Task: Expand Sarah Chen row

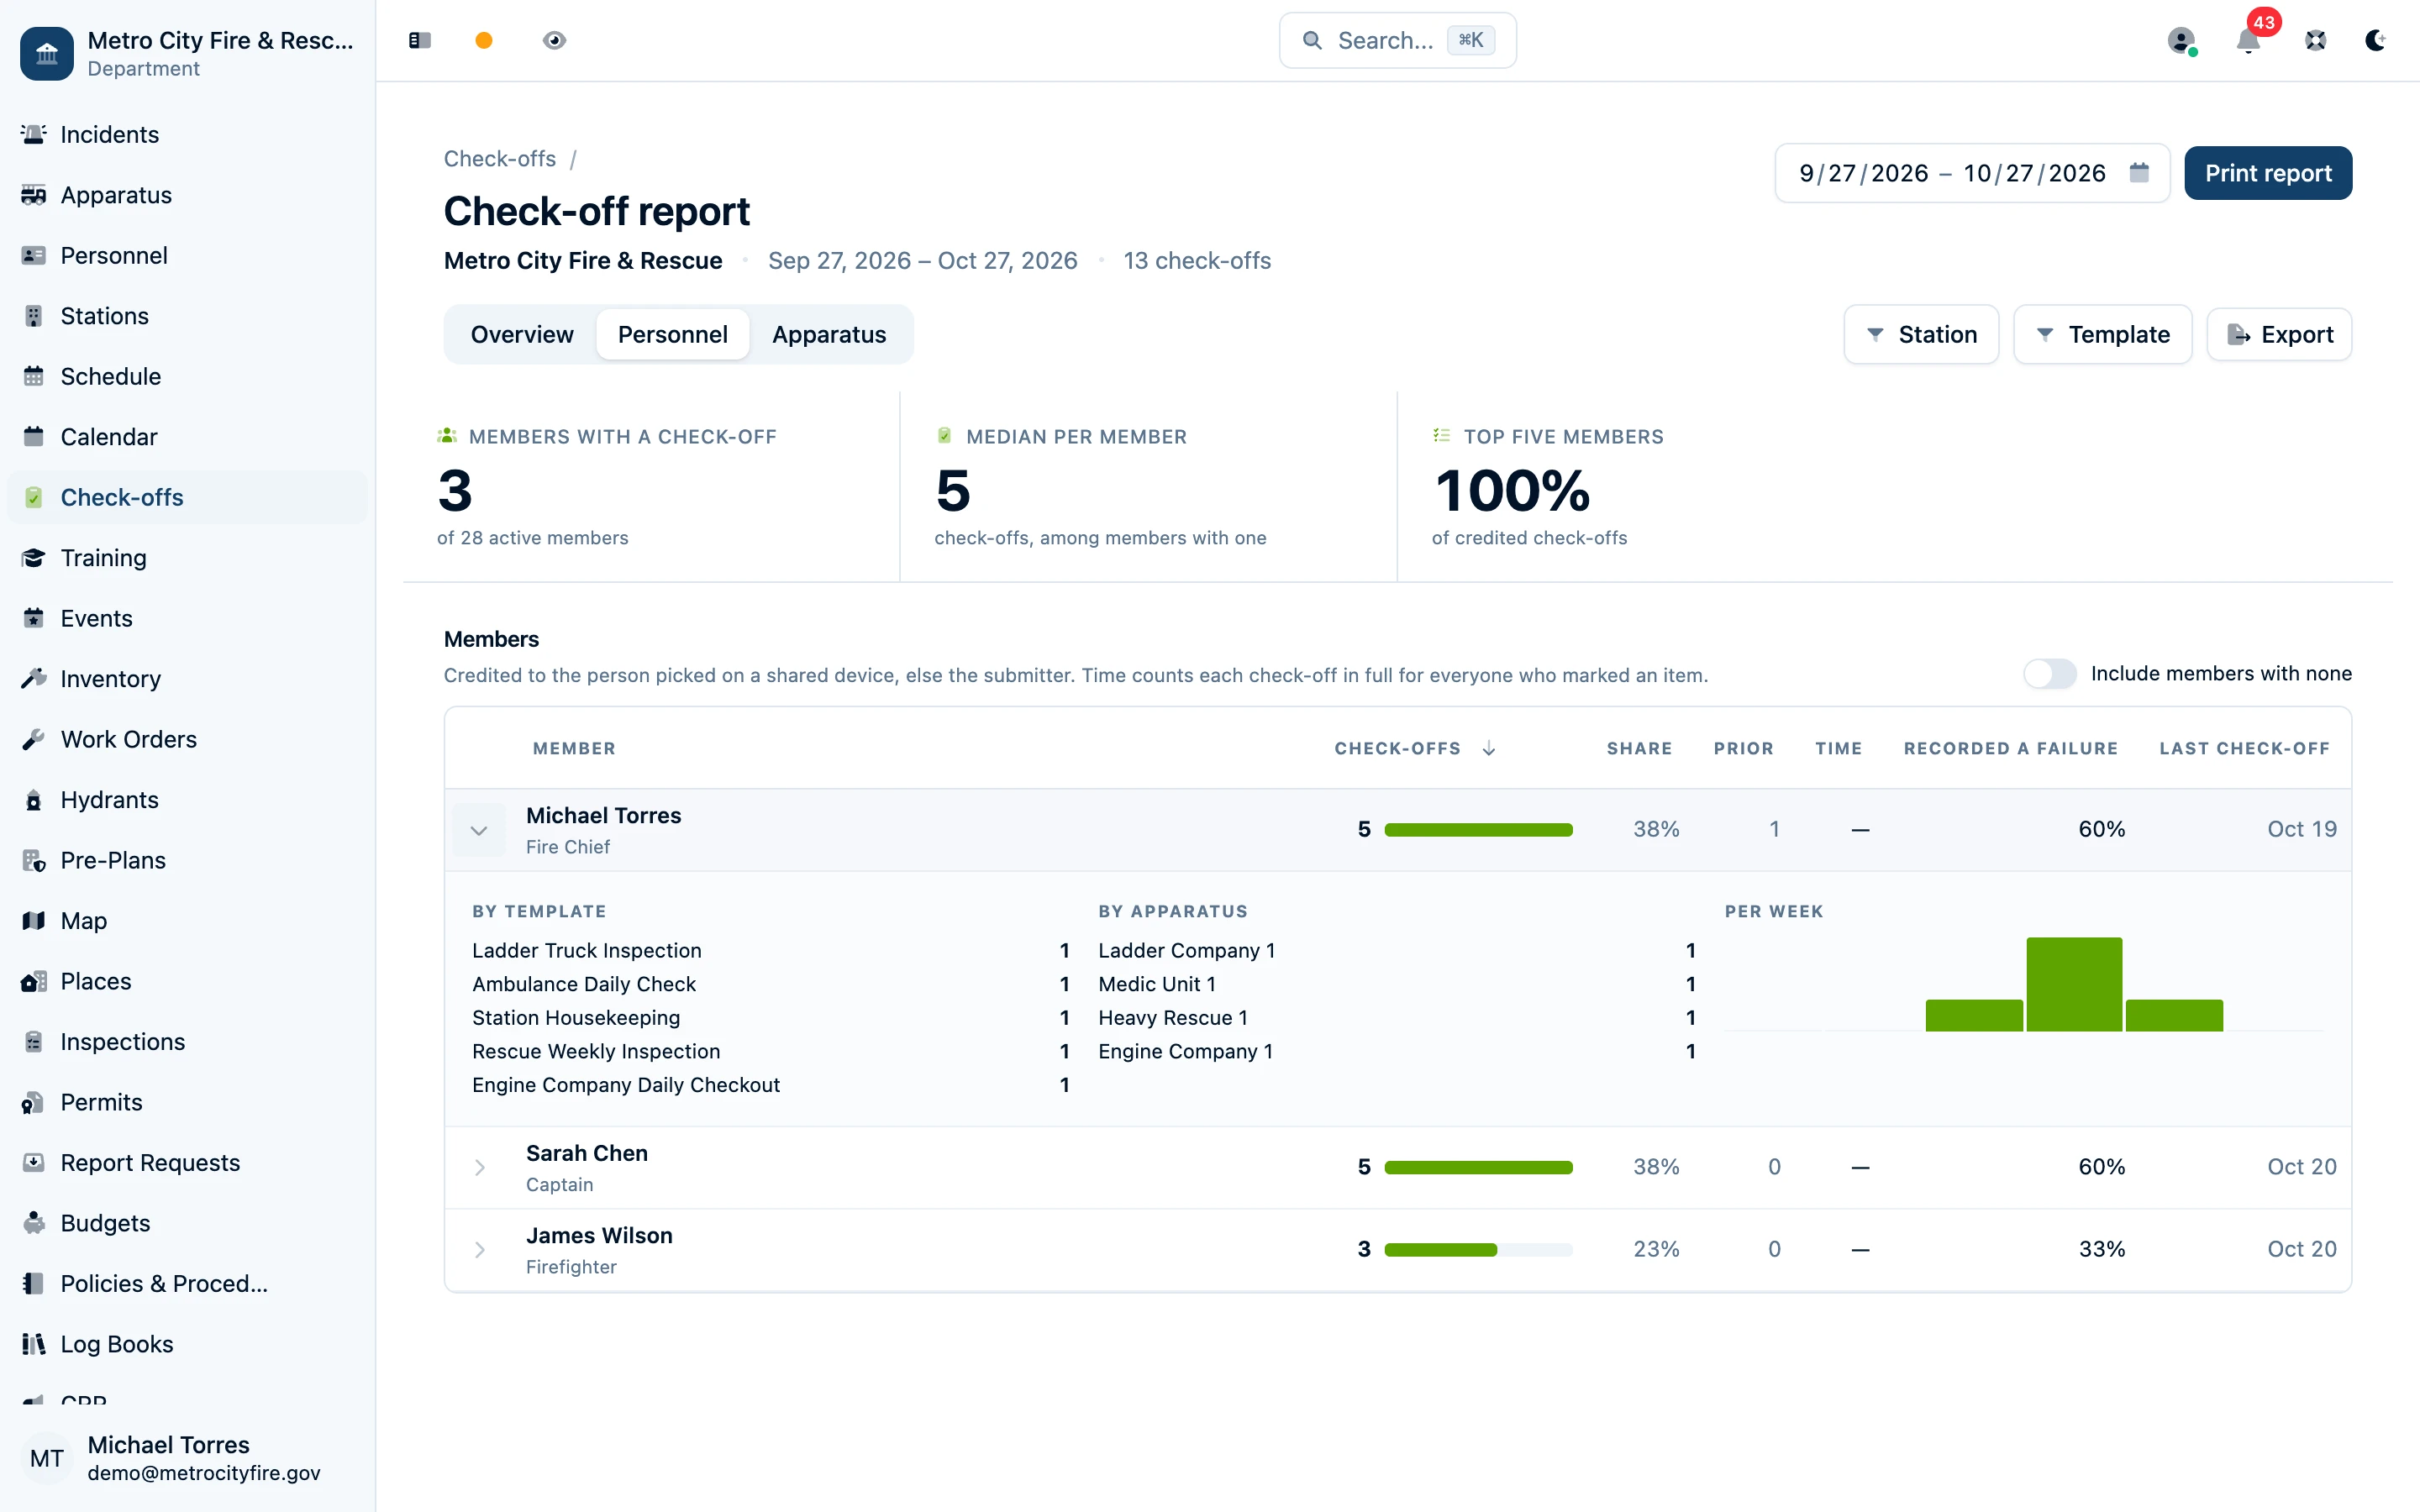Action: (480, 1167)
